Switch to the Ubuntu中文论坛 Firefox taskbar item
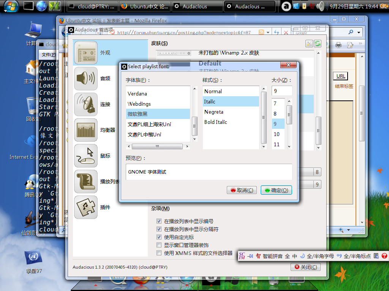The height and width of the screenshot is (291, 389). 145,6
